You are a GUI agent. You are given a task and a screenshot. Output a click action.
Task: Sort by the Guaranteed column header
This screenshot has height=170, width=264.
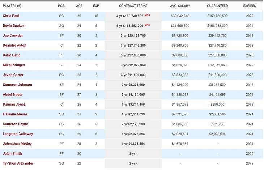tap(217, 6)
